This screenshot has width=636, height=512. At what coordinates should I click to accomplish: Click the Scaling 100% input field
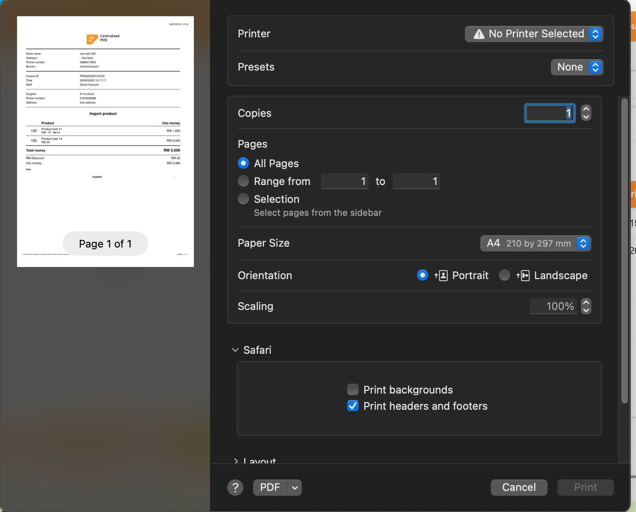(x=553, y=306)
